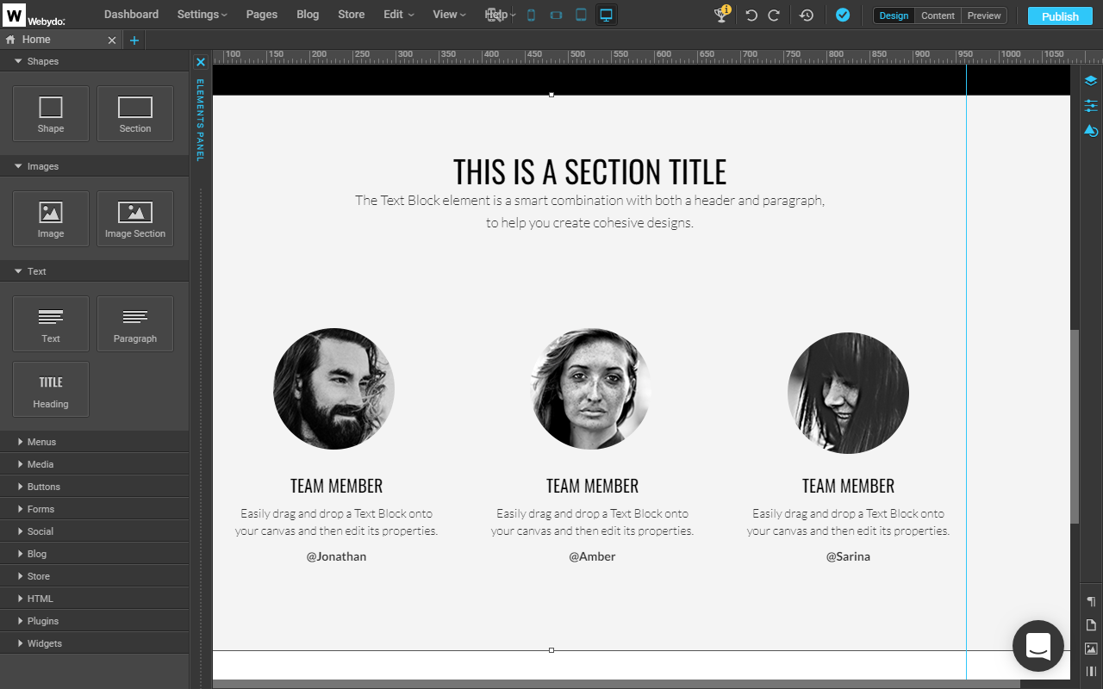This screenshot has width=1103, height=689.
Task: Switch to mobile landscape view
Action: (x=556, y=15)
